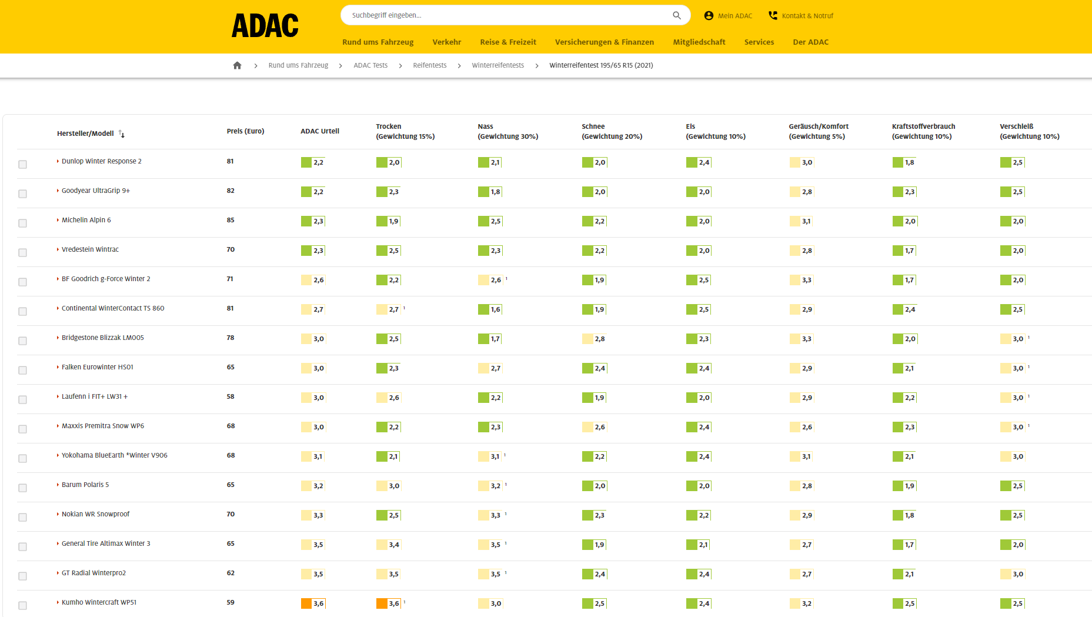Viewport: 1092px width, 617px height.
Task: Follow the Rund ums Fahrzeug breadcrumb link
Action: 298,65
